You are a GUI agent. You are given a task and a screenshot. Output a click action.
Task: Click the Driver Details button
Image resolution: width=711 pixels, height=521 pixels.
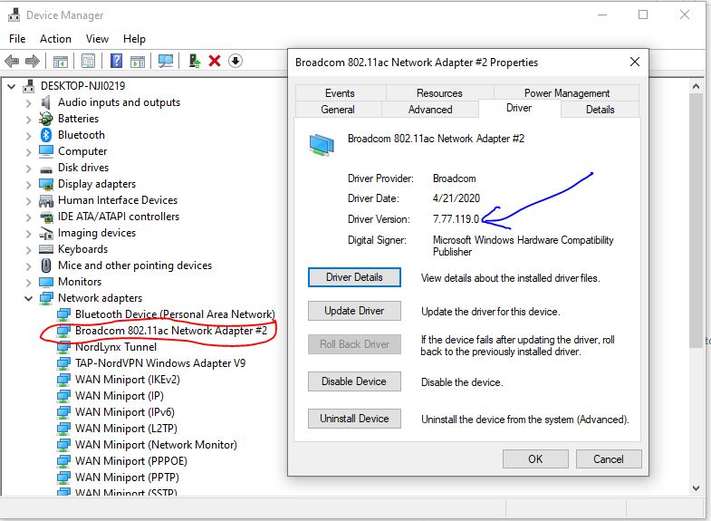pos(354,277)
